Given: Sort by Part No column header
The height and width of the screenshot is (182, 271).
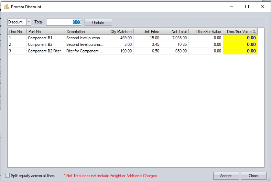Looking at the screenshot, I should click(45, 32).
